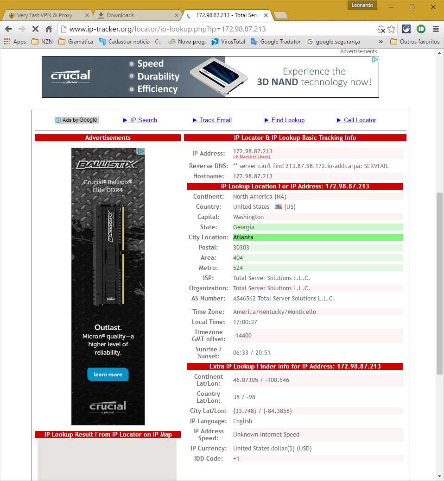Click the AS46562 Total Server Solutions AS number
Viewport: 444px width, 481px height.
[x=284, y=298]
